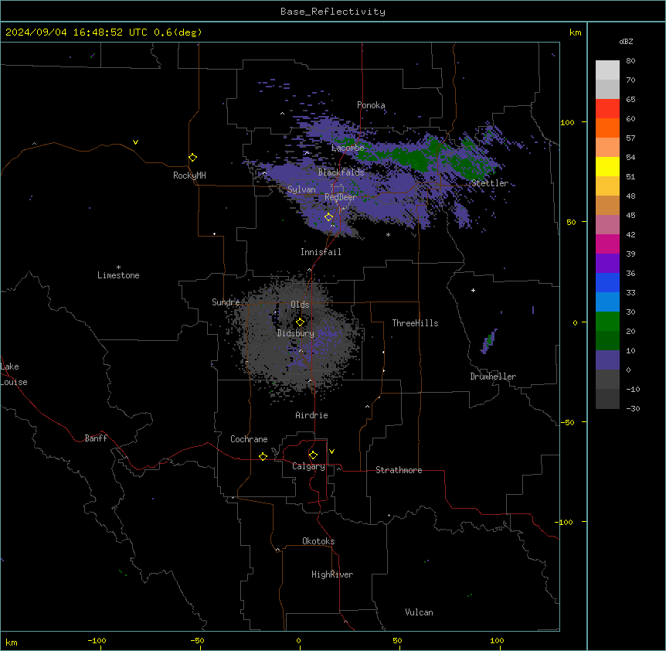
Task: Click the timestamp 2024/09/04 16:48:52 UTC
Action: (76, 32)
